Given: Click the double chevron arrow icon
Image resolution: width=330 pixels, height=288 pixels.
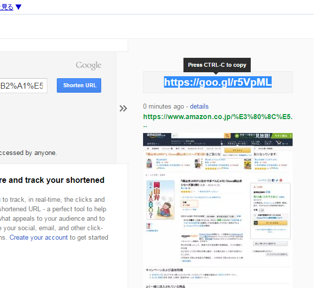Looking at the screenshot, I should coord(123,108).
